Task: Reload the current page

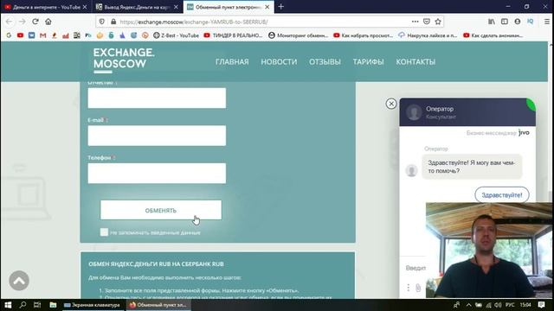Action: pos(35,22)
